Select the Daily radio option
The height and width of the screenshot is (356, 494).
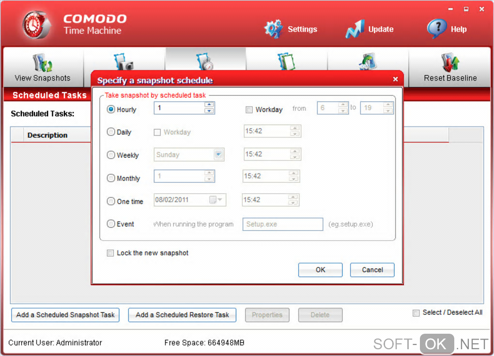coord(111,132)
